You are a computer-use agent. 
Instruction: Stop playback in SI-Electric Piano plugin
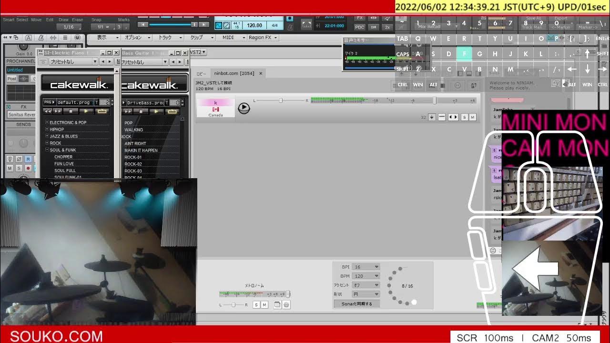pyautogui.click(x=71, y=111)
